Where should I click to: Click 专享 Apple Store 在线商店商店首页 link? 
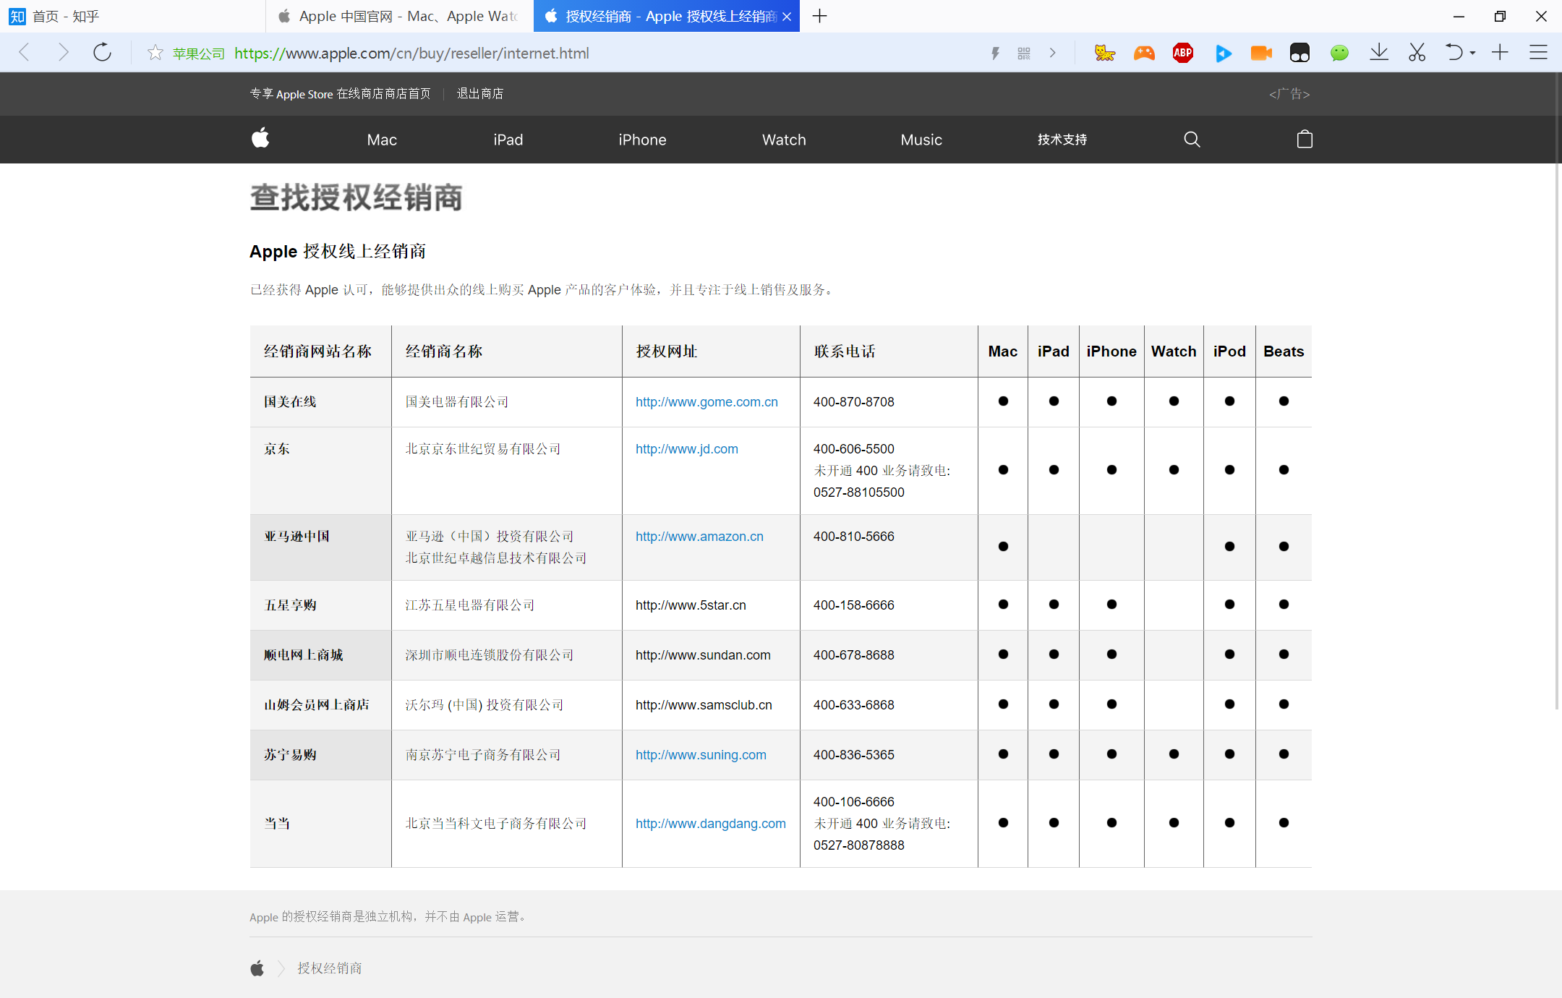[340, 94]
